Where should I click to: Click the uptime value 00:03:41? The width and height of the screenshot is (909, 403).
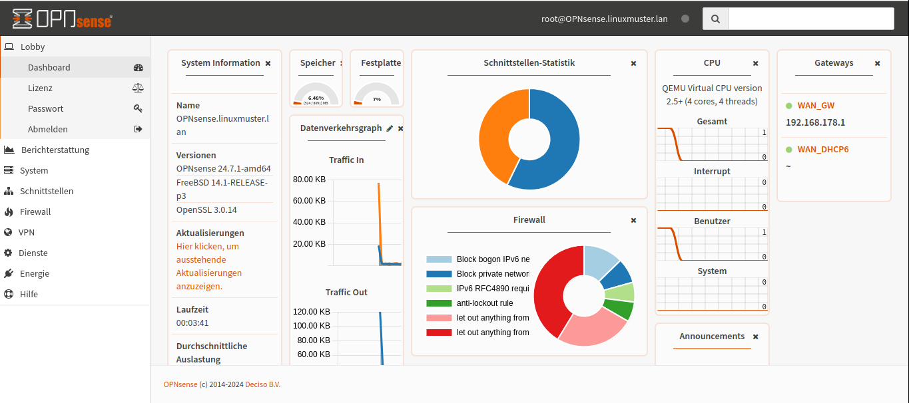192,323
